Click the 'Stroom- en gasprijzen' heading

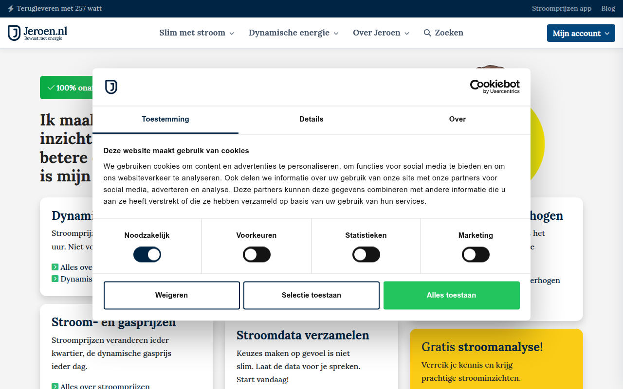[114, 322]
